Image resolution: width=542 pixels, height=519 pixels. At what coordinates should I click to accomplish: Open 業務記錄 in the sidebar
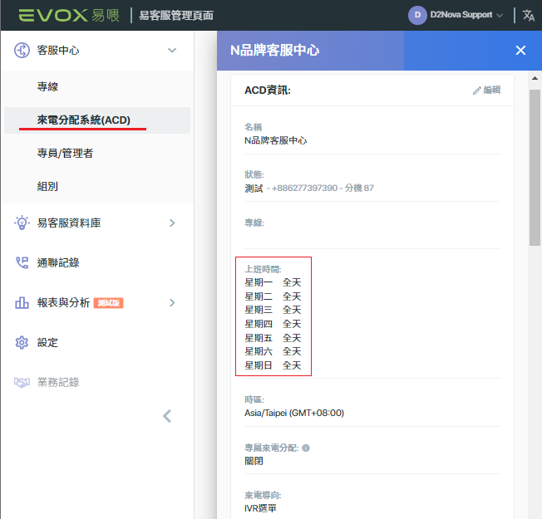[58, 382]
